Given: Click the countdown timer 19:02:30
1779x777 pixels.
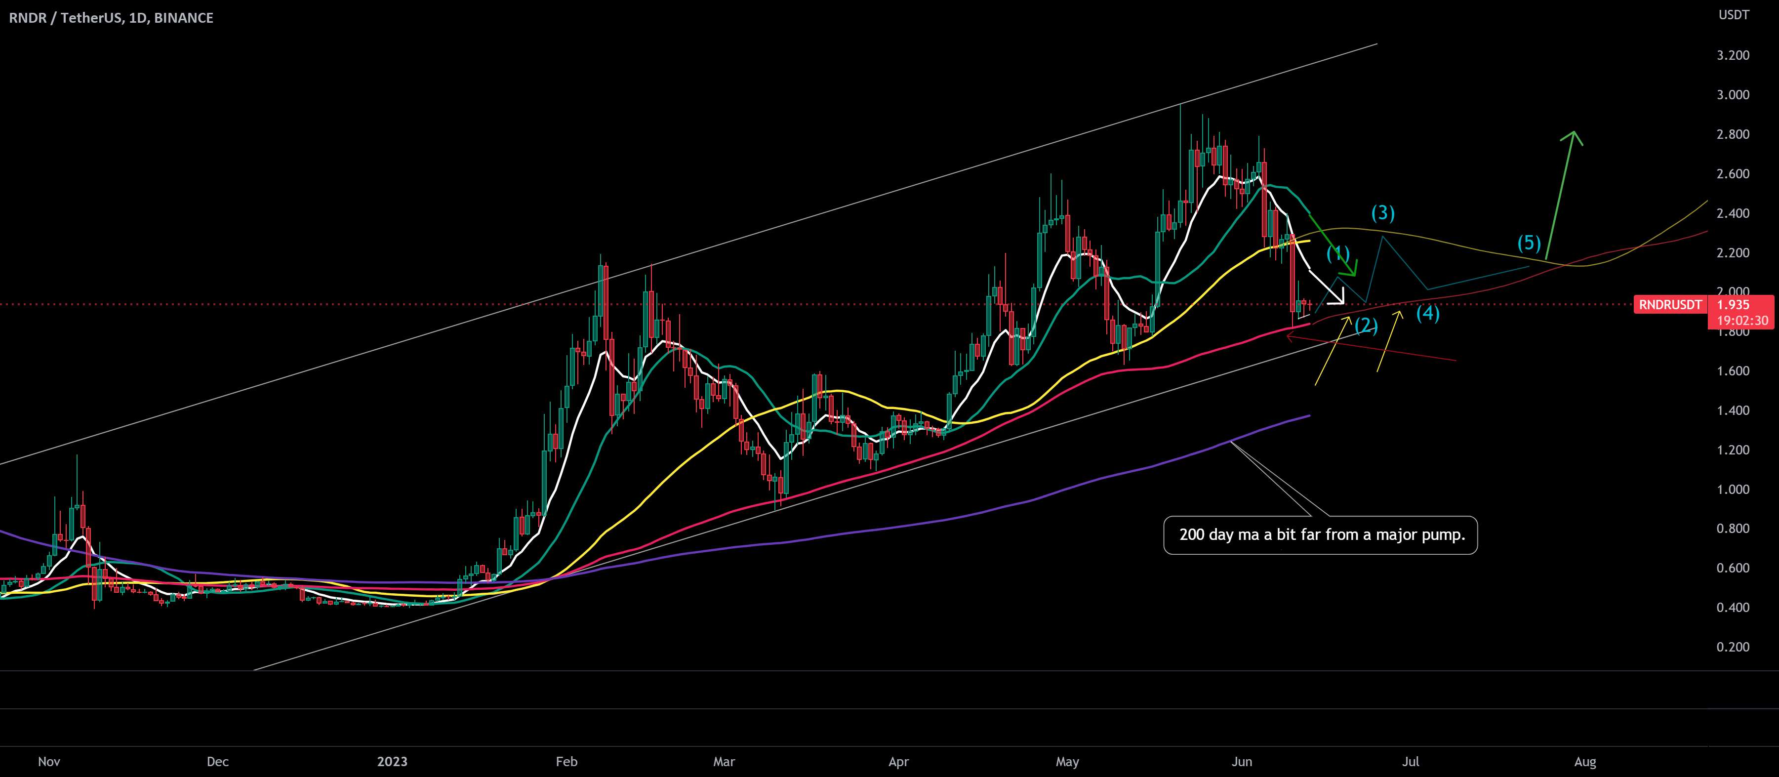Looking at the screenshot, I should [x=1742, y=321].
